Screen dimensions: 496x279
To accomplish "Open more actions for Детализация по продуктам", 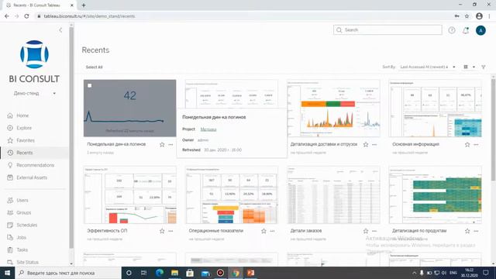I will (x=476, y=231).
